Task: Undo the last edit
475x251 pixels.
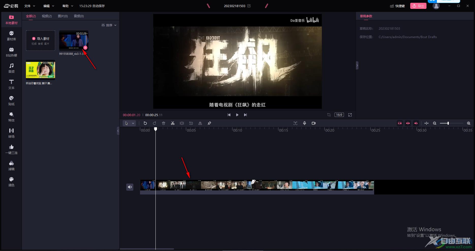Action: (x=145, y=123)
